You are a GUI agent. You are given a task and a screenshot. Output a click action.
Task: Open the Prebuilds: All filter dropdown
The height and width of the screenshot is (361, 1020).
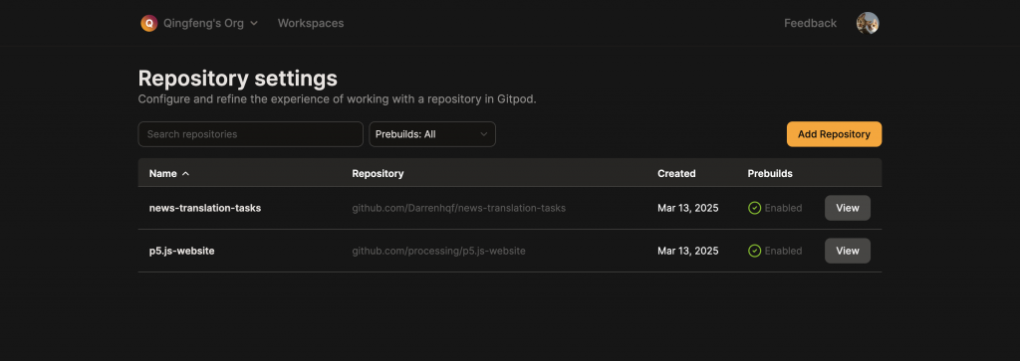pyautogui.click(x=432, y=134)
